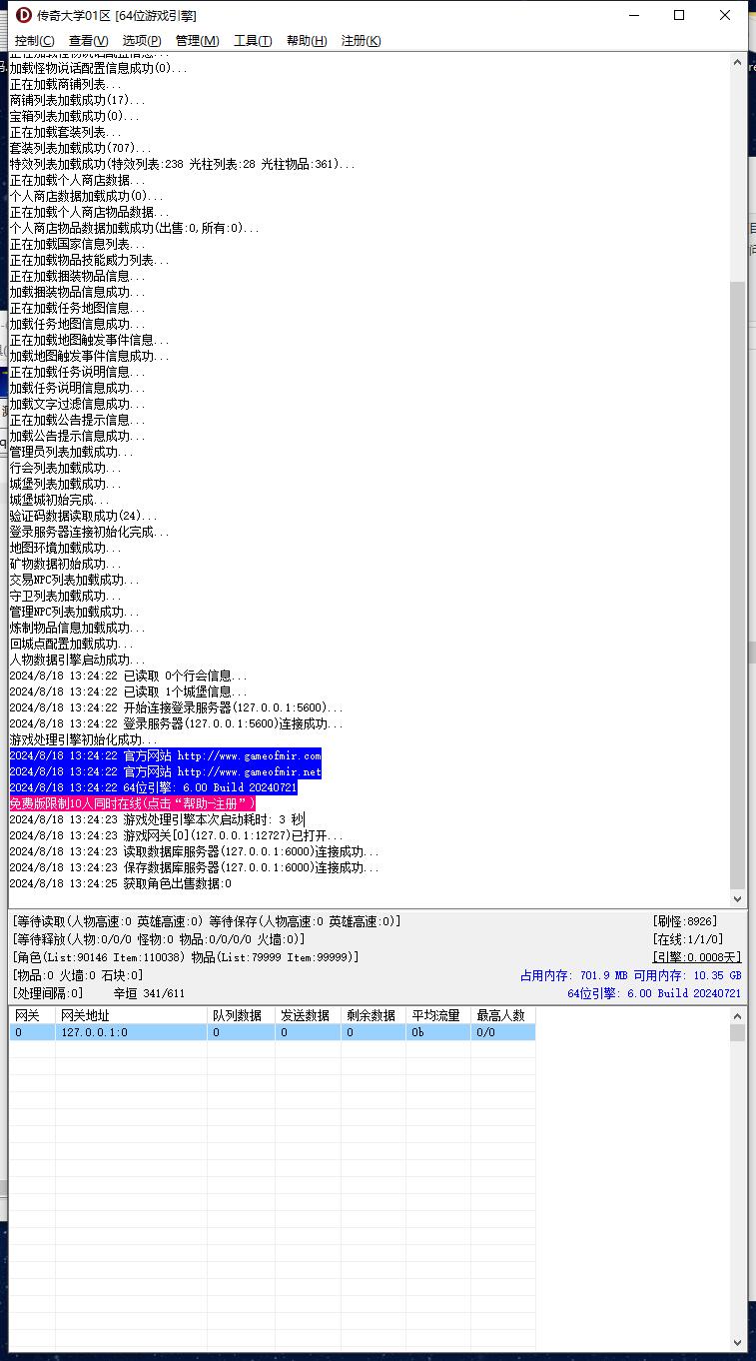Click the [刷怪:8926] status entry

click(684, 921)
